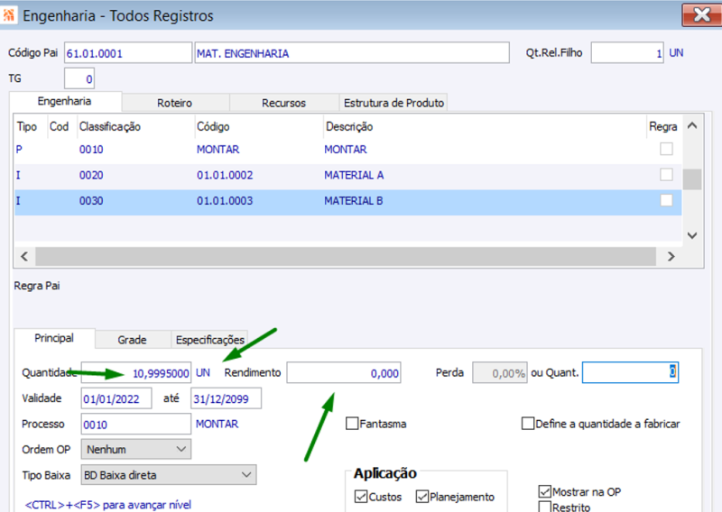The height and width of the screenshot is (512, 722).
Task: Uncheck the Custos checkbox
Action: pyautogui.click(x=361, y=497)
